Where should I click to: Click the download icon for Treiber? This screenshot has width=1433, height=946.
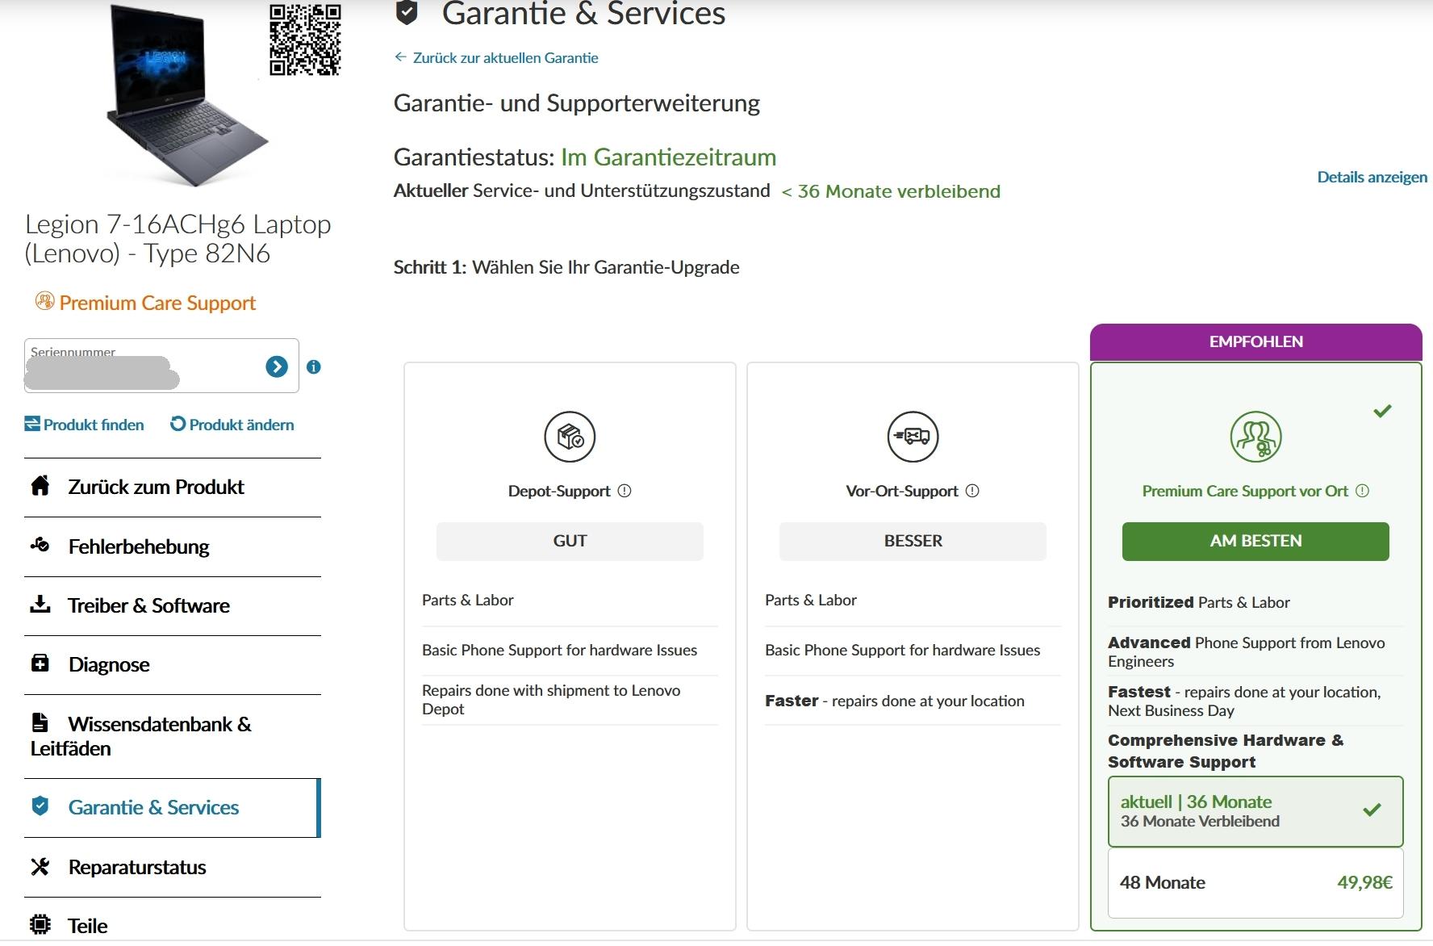tap(40, 604)
